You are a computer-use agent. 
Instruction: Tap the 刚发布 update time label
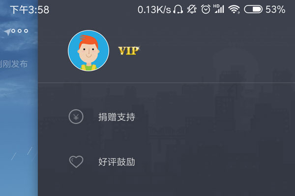(x=14, y=64)
